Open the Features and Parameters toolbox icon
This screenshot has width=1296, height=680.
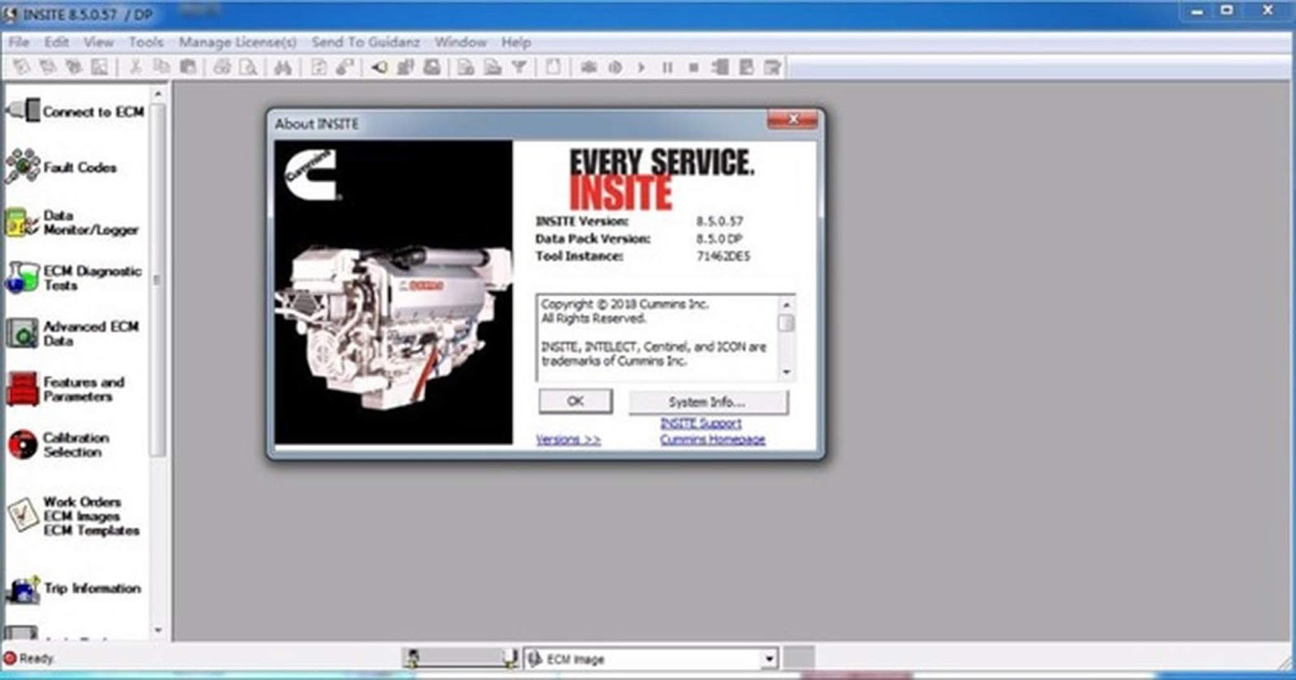tap(22, 389)
